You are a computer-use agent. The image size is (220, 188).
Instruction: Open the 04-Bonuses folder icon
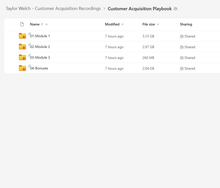(22, 68)
